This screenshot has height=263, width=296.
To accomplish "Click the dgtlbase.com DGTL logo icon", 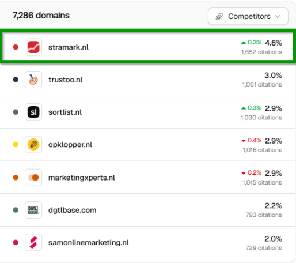I will (33, 210).
